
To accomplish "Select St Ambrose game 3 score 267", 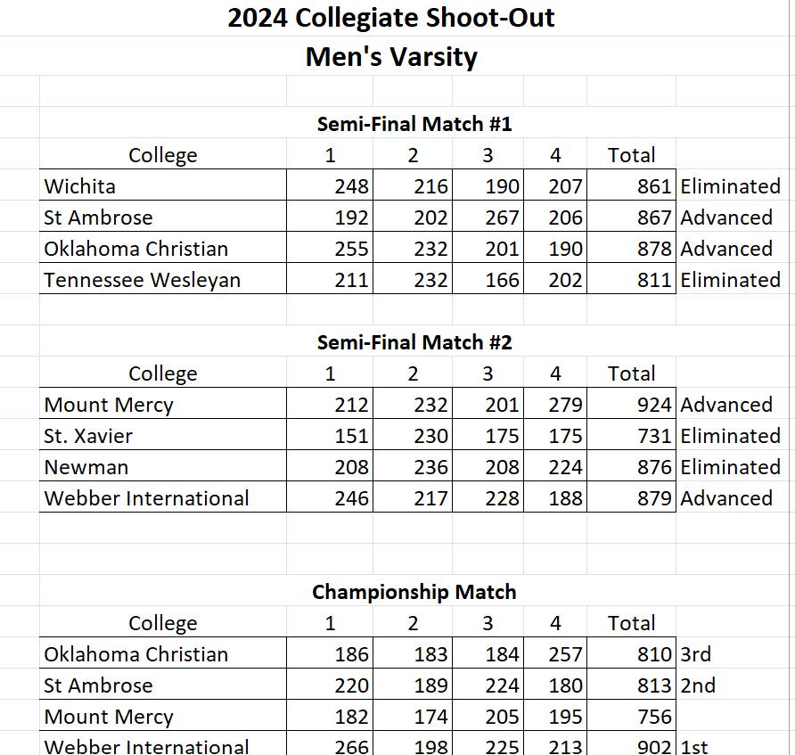I will [x=502, y=217].
